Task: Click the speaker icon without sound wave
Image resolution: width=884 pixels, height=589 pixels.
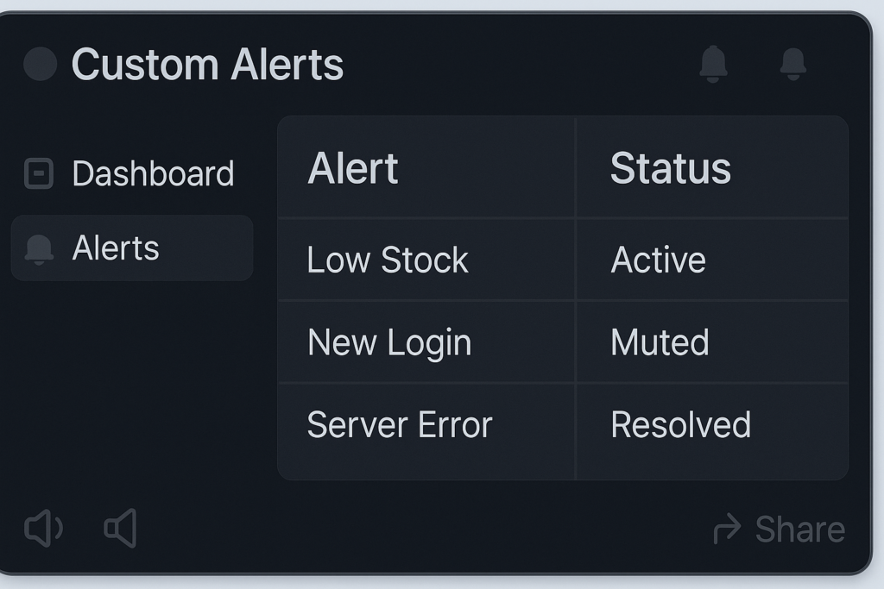Action: 121,529
